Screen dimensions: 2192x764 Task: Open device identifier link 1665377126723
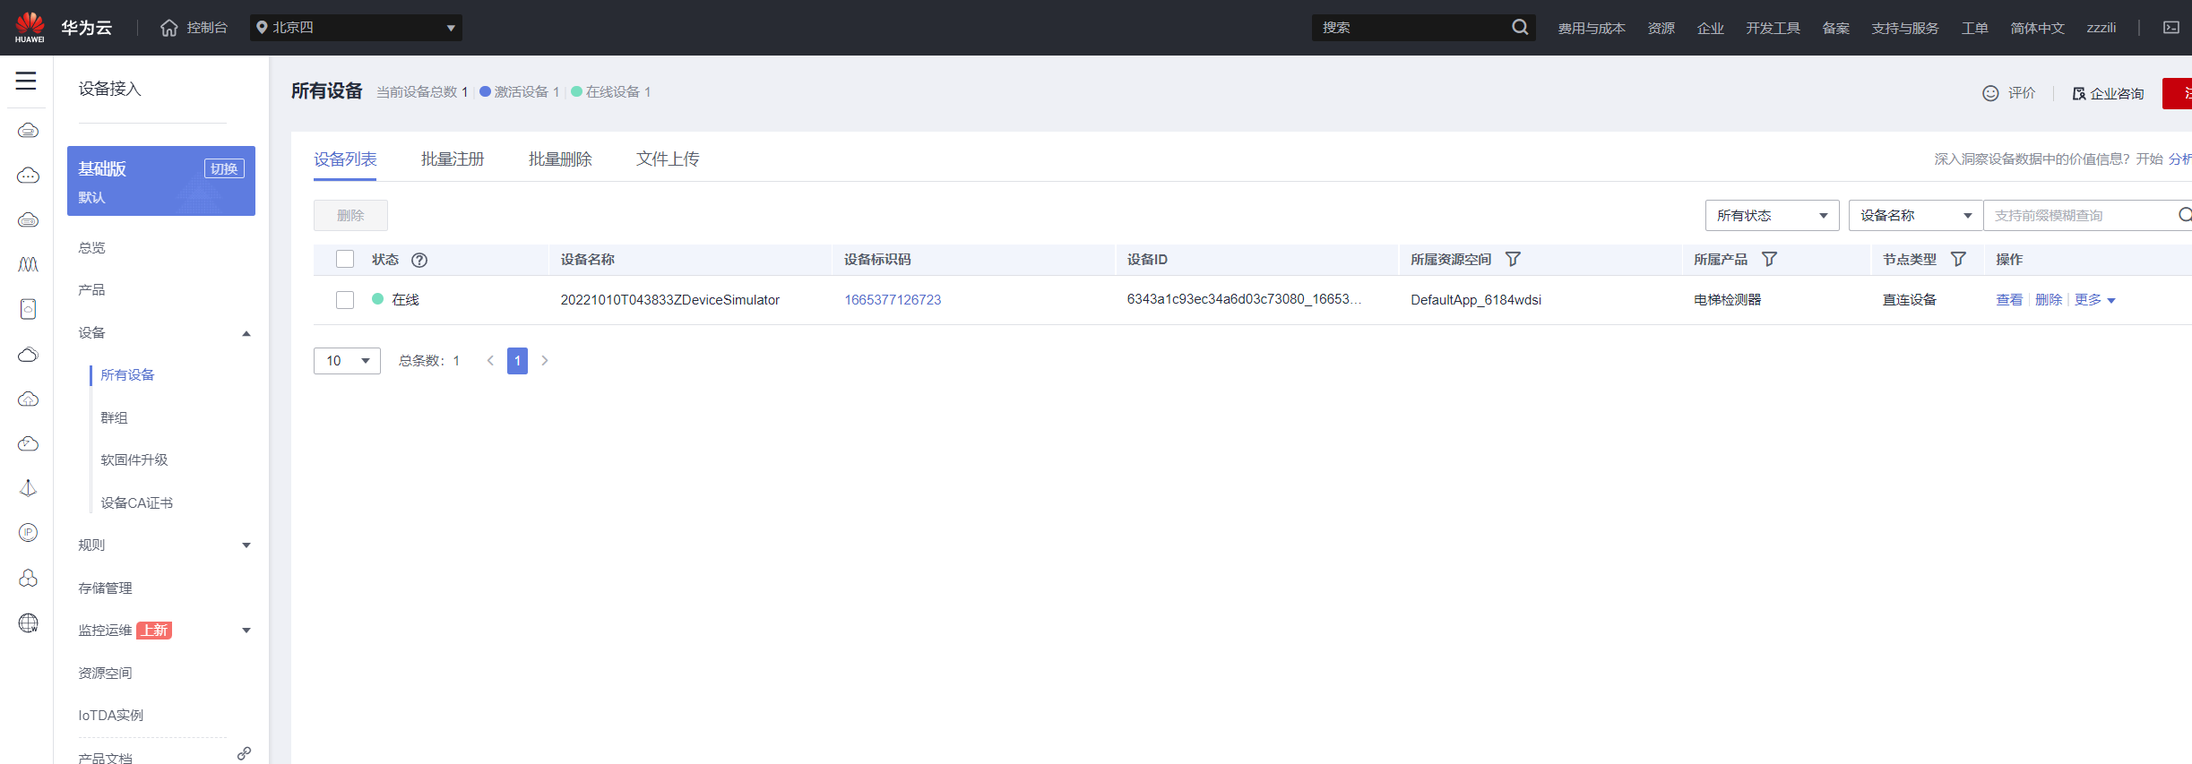(893, 300)
